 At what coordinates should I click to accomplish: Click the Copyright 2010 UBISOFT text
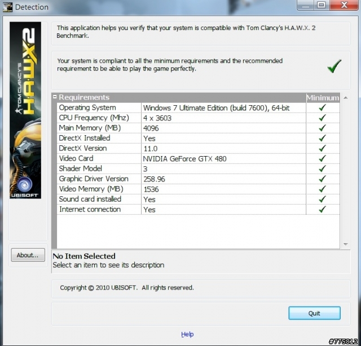click(x=127, y=288)
